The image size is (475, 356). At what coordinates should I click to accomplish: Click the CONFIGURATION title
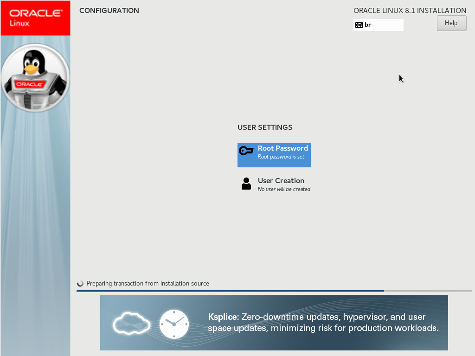[109, 11]
